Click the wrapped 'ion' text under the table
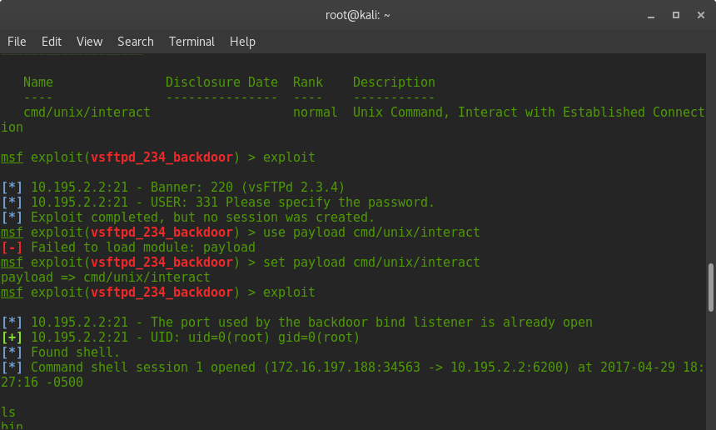This screenshot has height=430, width=716. click(12, 127)
